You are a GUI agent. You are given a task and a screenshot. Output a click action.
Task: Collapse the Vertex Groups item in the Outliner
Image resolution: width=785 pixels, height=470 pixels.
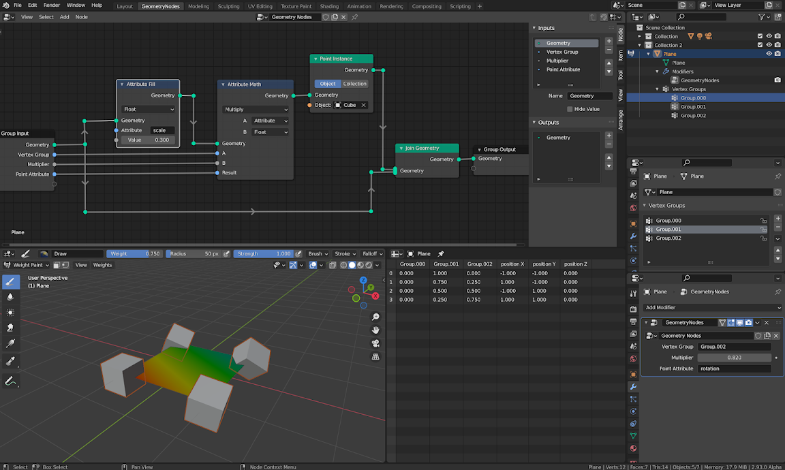pyautogui.click(x=656, y=89)
